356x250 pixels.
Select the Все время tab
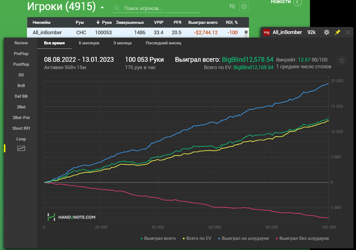(54, 43)
